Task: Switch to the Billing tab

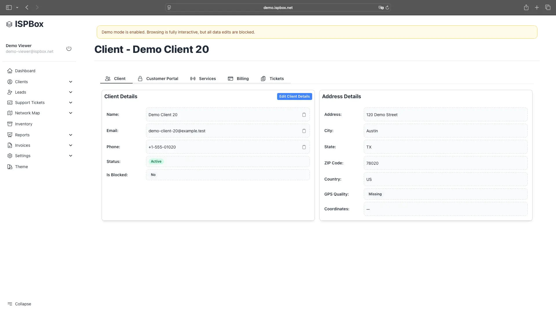Action: coord(239,79)
